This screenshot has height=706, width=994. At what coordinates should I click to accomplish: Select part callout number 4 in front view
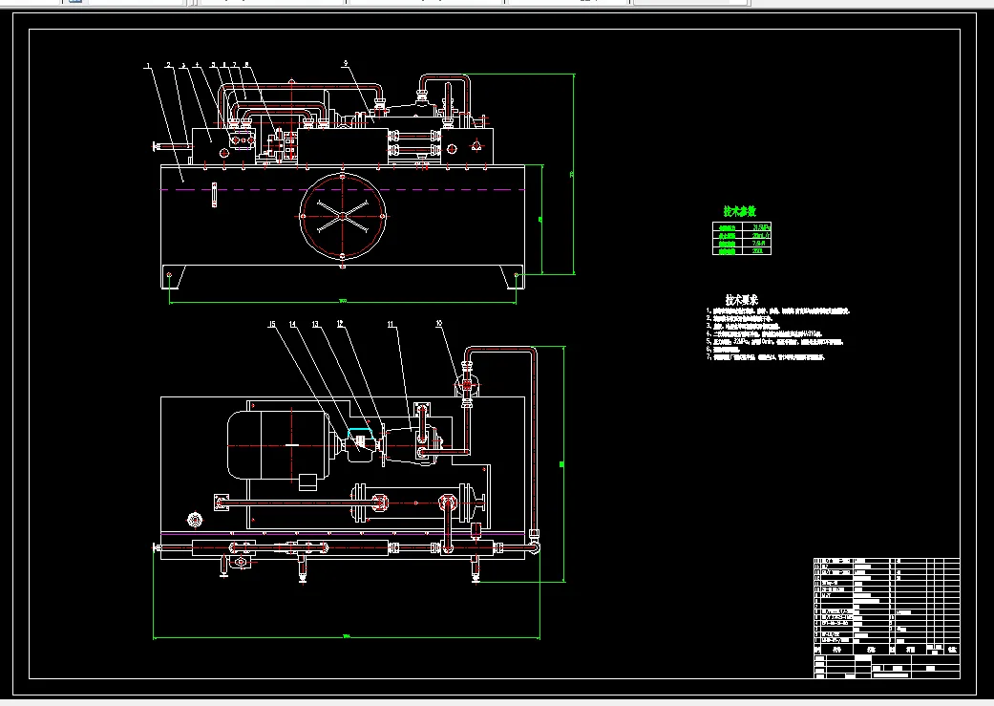[x=197, y=65]
